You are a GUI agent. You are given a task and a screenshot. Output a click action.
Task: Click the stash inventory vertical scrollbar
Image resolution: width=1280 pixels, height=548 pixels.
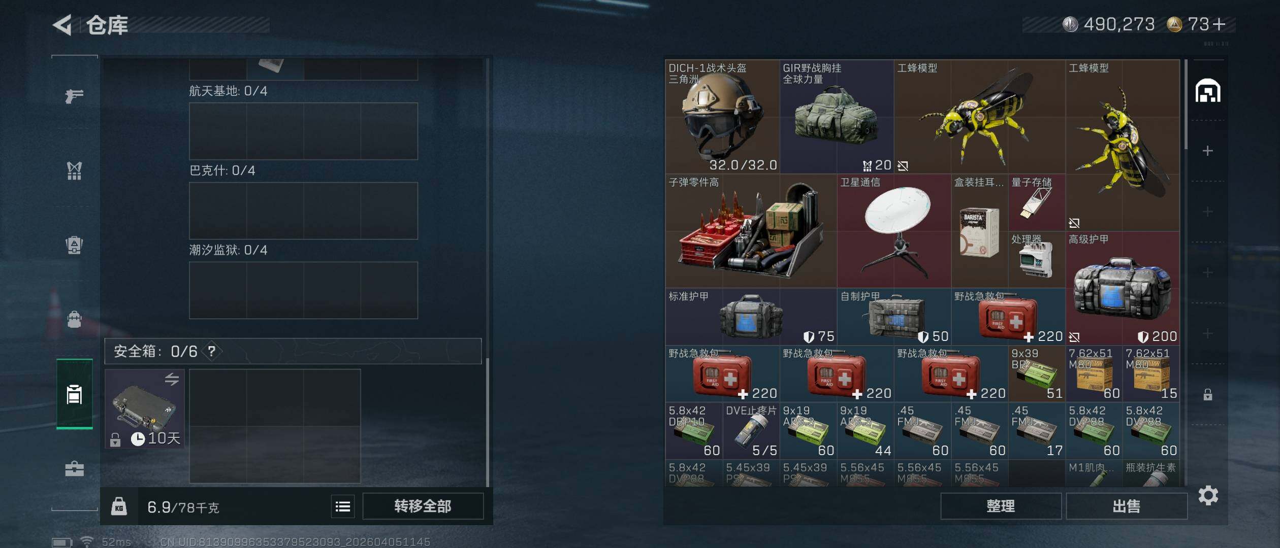tap(1186, 105)
